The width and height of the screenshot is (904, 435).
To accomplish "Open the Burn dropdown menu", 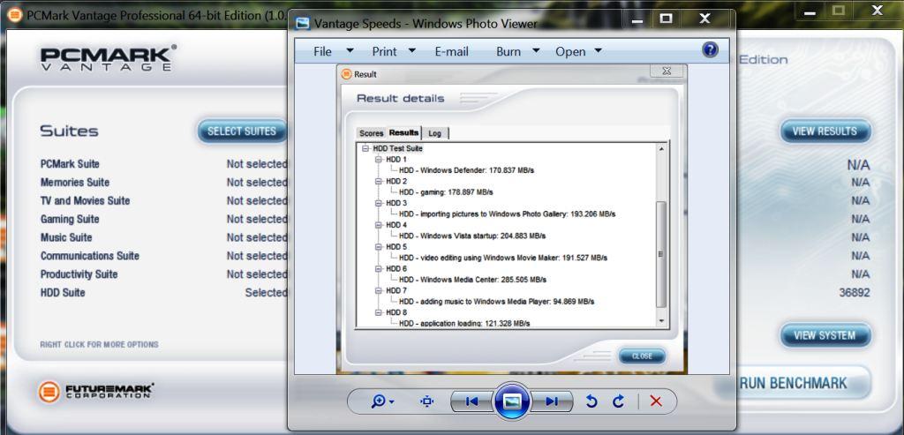I will pos(517,52).
